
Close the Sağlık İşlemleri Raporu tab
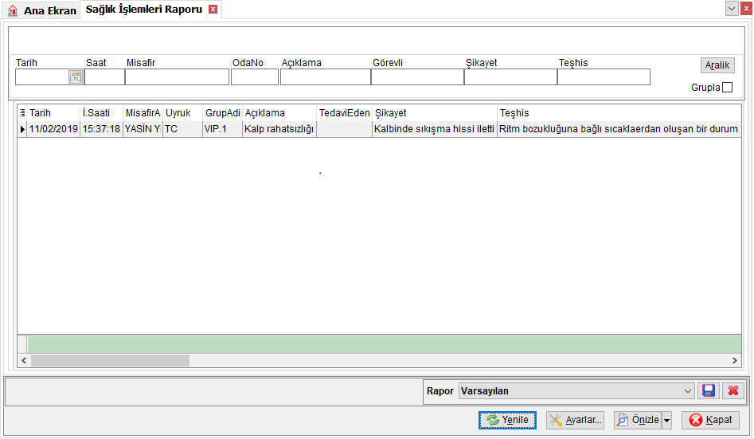[213, 9]
